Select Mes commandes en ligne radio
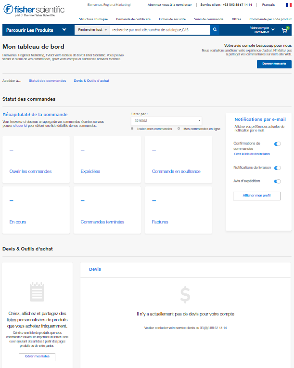Image resolution: width=294 pixels, height=368 pixels. (179, 129)
